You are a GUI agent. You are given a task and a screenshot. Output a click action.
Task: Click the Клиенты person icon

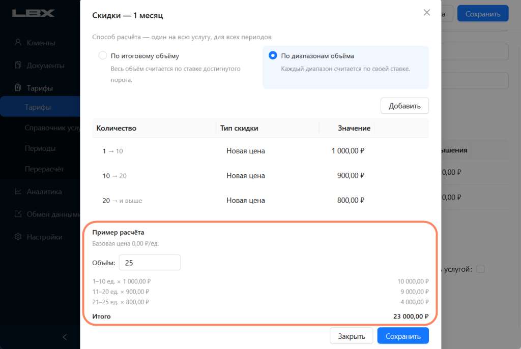point(18,42)
